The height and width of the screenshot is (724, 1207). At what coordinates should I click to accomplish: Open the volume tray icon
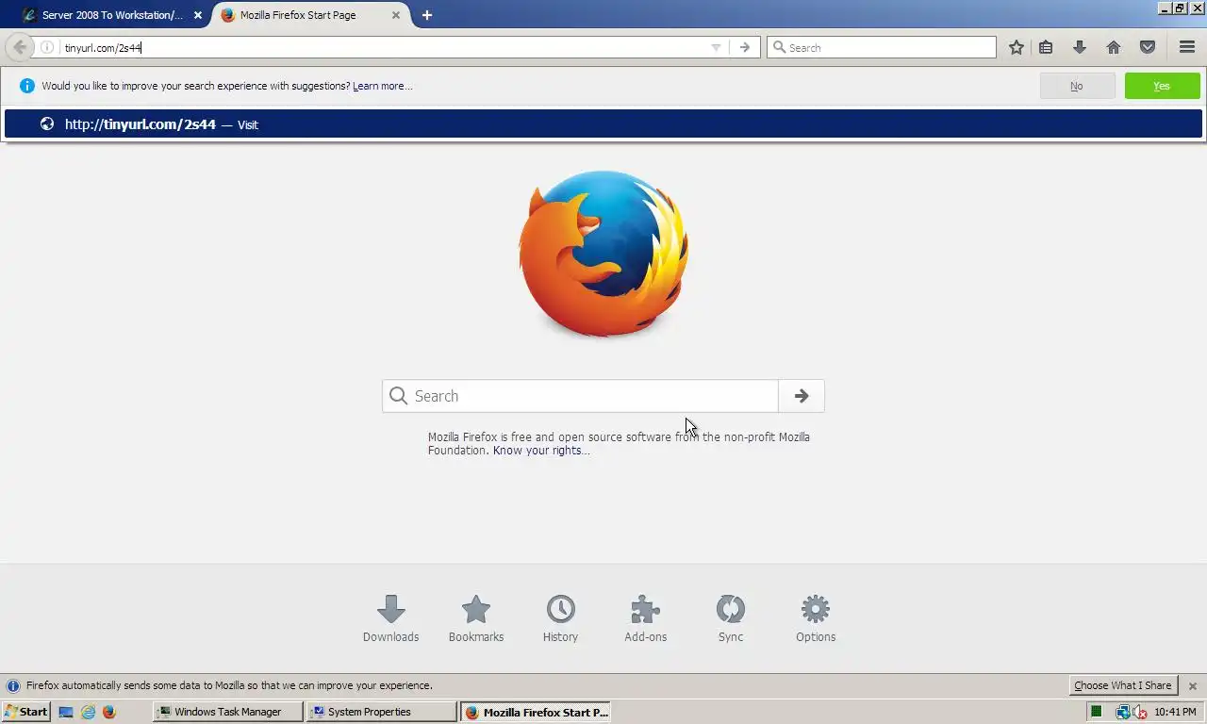click(x=1140, y=712)
